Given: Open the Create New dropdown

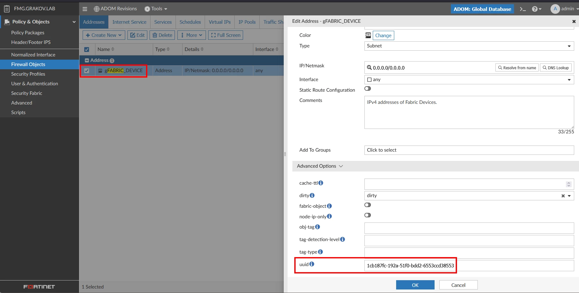Looking at the screenshot, I should click(x=104, y=35).
